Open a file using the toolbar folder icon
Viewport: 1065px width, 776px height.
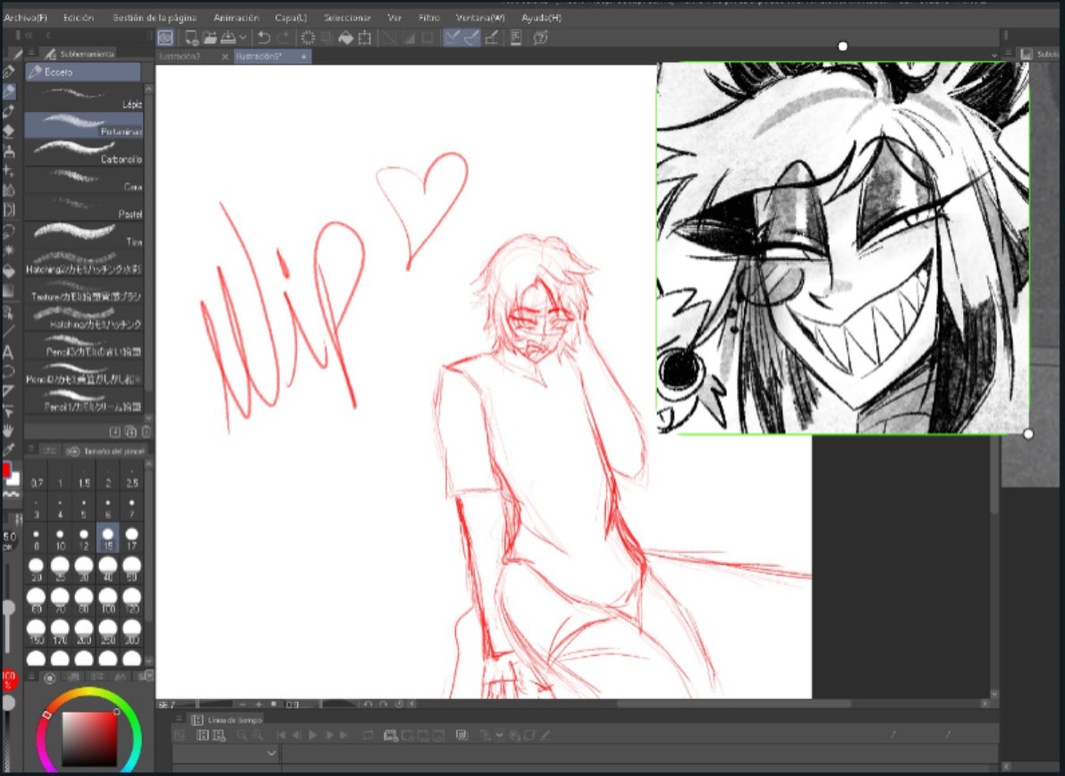coord(211,38)
